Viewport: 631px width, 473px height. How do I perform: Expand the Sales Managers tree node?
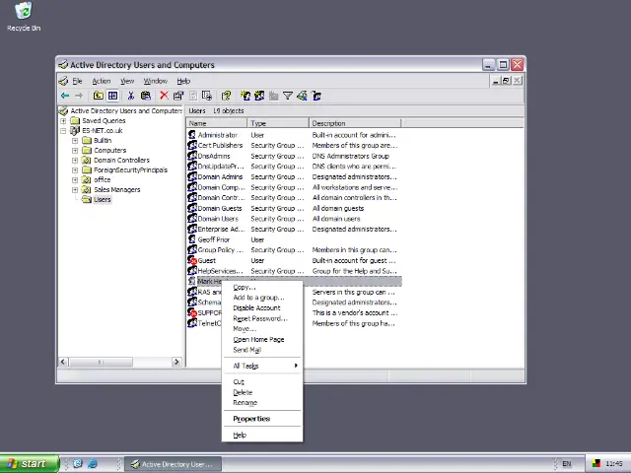pos(75,190)
